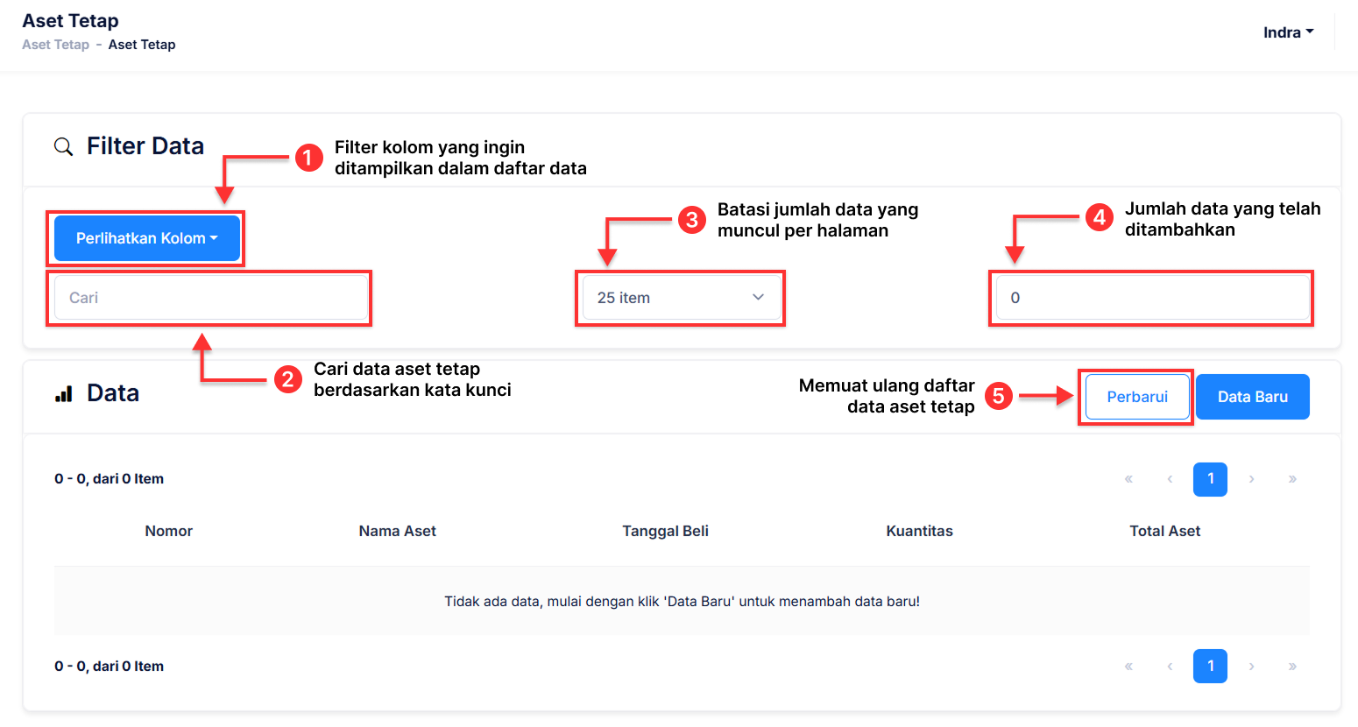The width and height of the screenshot is (1358, 727).
Task: Go to next page in top pagination
Action: (x=1251, y=479)
